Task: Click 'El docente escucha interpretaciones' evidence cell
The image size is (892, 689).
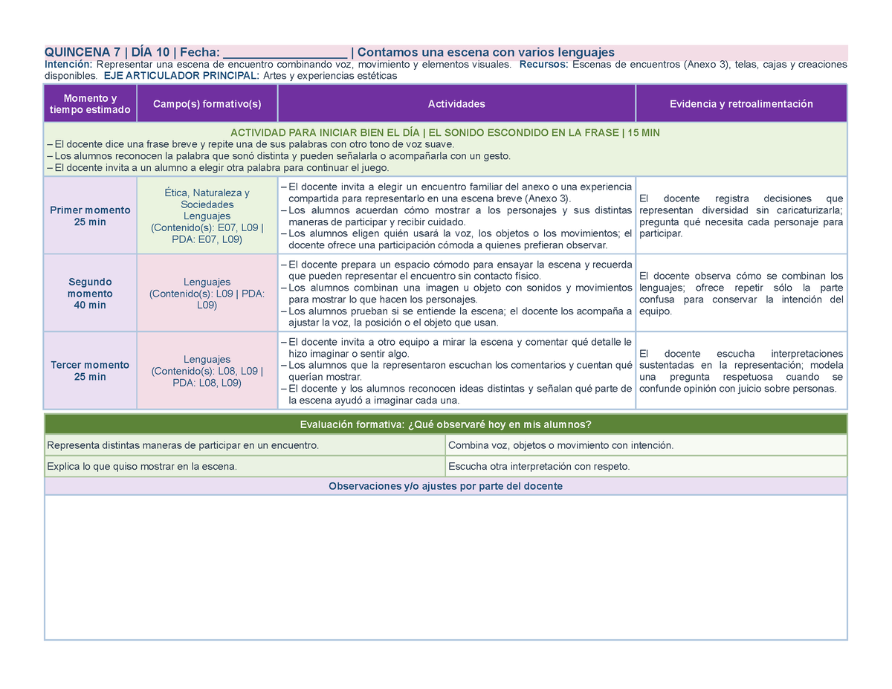Action: click(x=741, y=370)
